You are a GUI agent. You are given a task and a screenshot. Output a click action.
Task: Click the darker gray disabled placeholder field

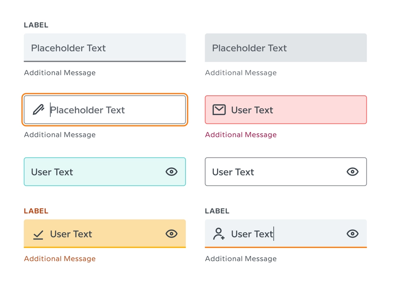click(x=286, y=47)
